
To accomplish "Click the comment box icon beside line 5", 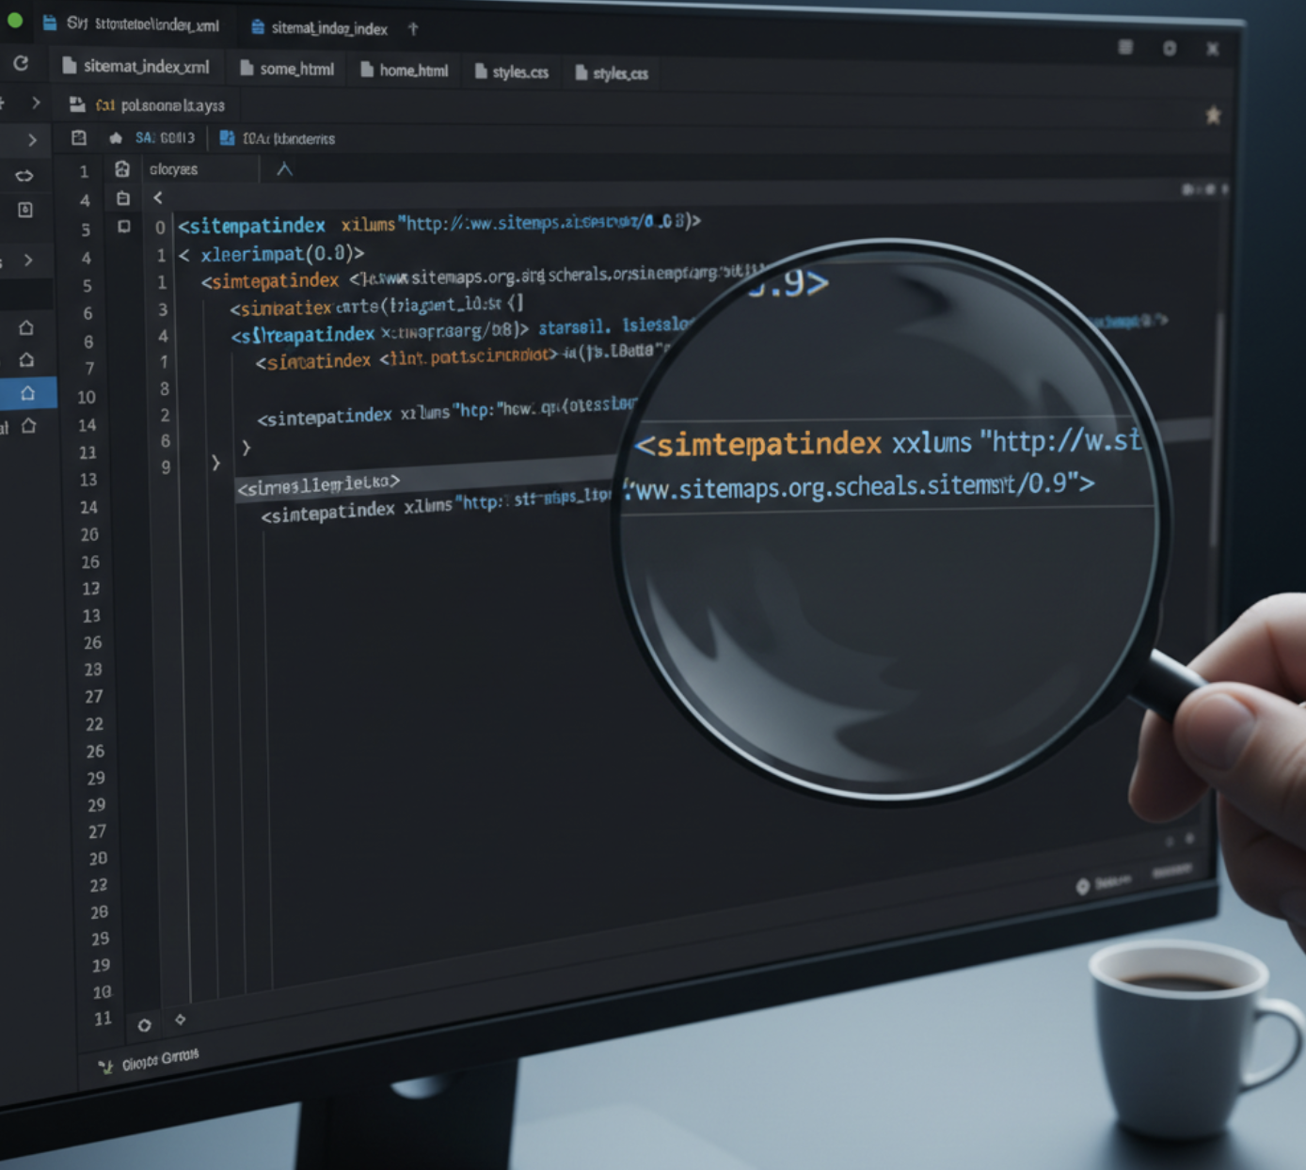I will 124,227.
